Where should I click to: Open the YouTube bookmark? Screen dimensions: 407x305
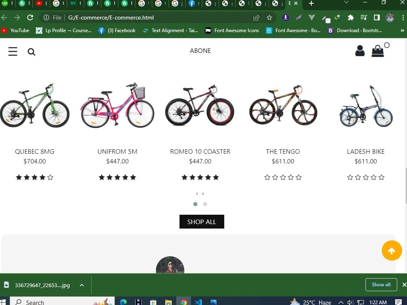click(x=15, y=30)
